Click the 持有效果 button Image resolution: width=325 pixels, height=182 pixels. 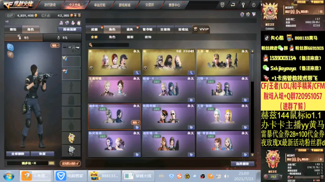(69, 29)
